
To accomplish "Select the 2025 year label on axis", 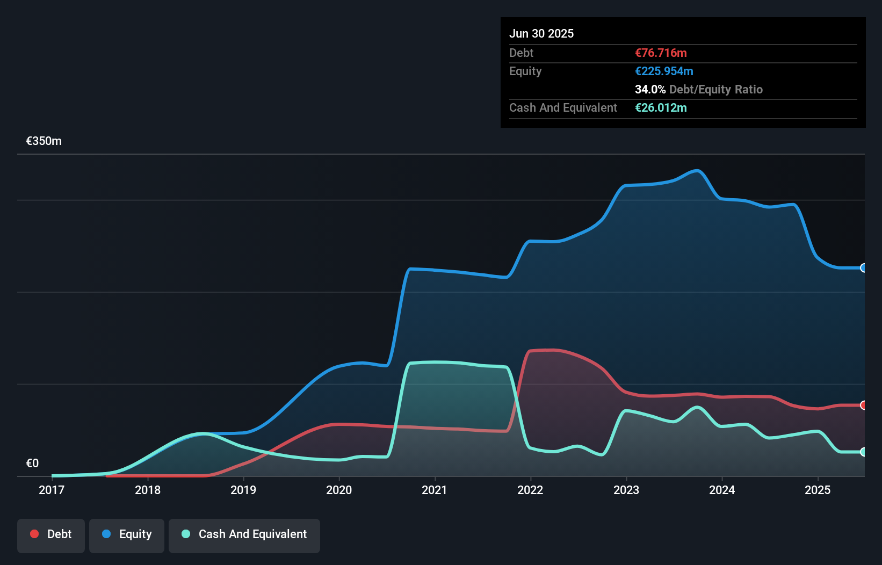I will (x=818, y=490).
